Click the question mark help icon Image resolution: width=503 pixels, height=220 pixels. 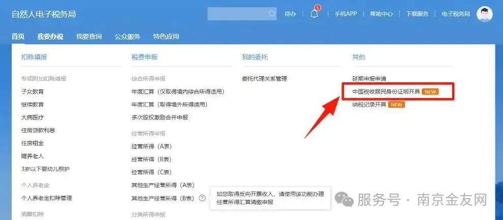[202, 198]
